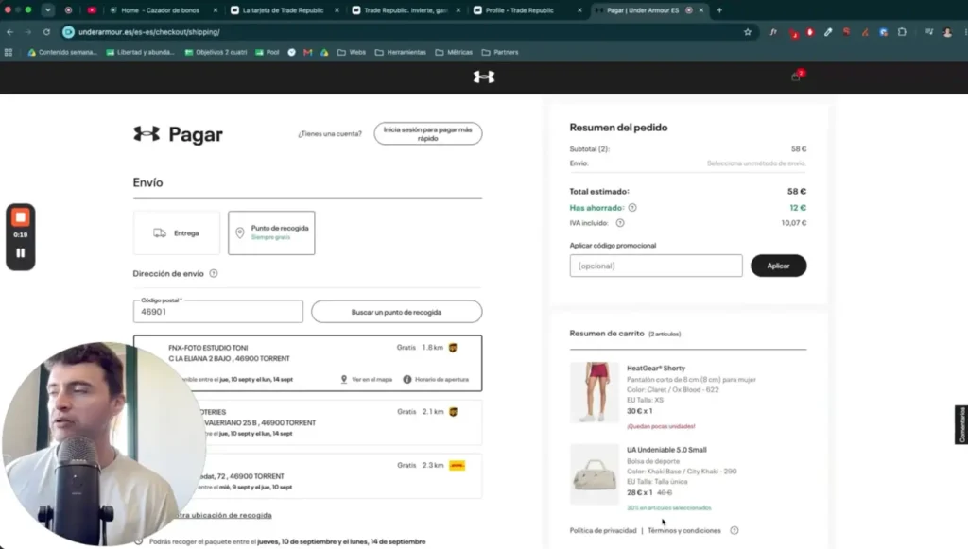This screenshot has width=968, height=549.
Task: Stop the screen recording
Action: (21, 217)
